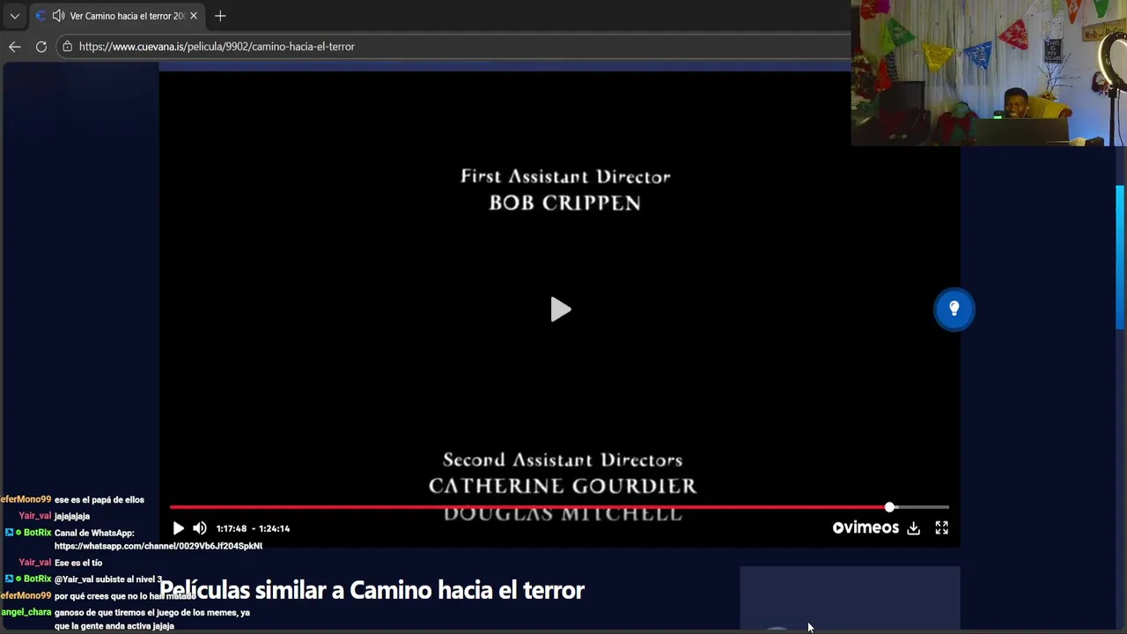
Task: Open the site information icon in address bar
Action: point(67,47)
